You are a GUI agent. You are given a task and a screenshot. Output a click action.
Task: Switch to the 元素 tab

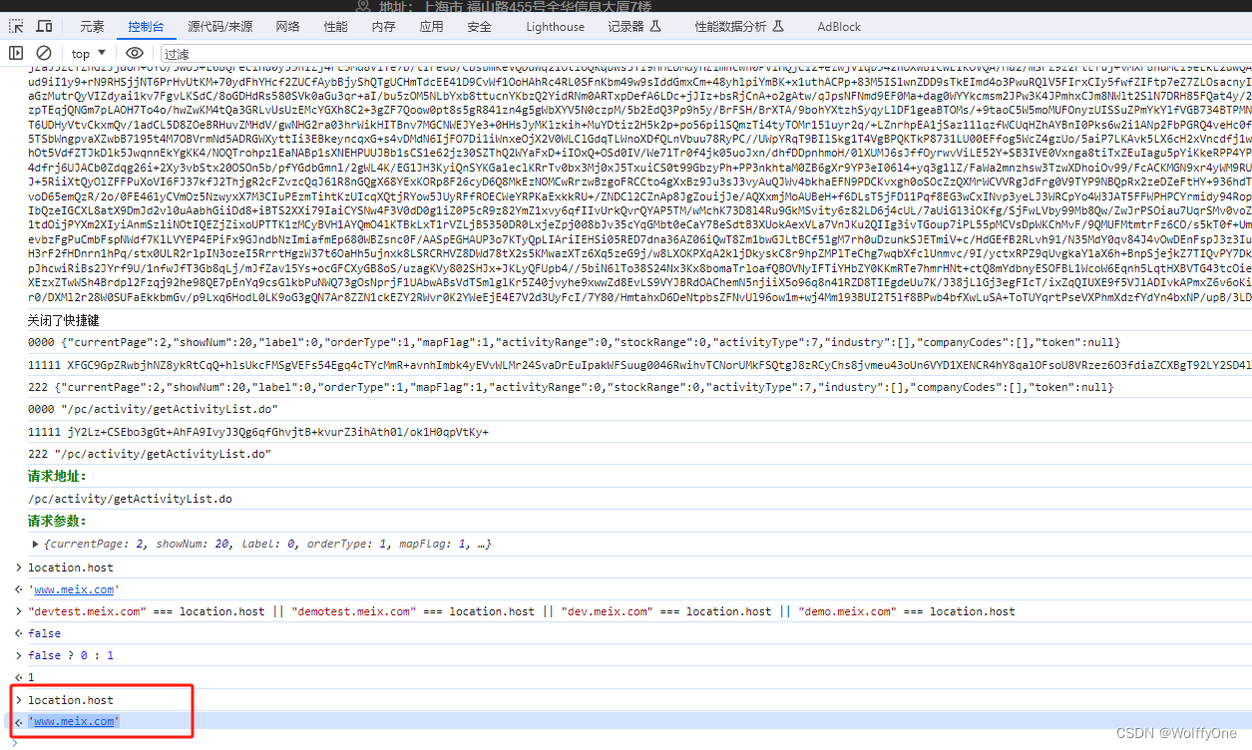[x=92, y=27]
